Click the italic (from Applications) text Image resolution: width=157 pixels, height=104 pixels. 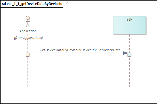click(x=28, y=38)
